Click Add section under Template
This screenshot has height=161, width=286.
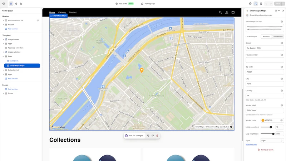pyautogui.click(x=11, y=78)
